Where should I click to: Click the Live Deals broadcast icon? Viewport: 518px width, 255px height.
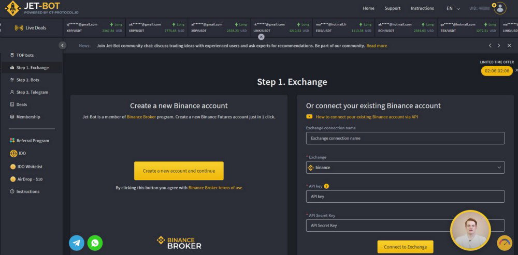coord(19,28)
